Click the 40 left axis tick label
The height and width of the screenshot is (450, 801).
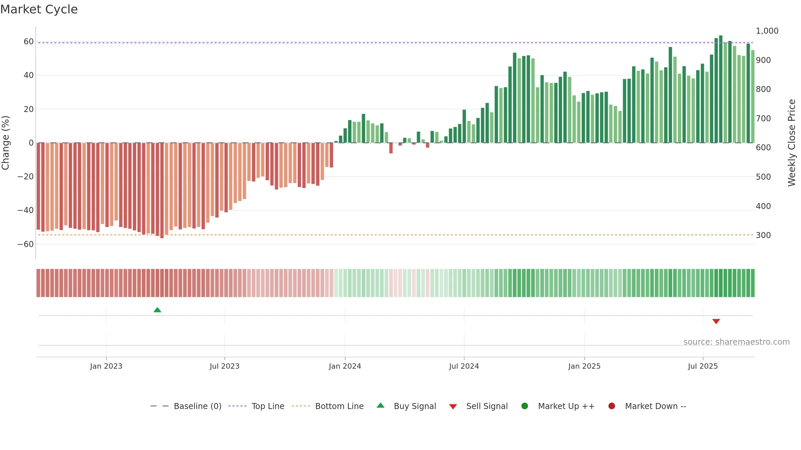[29, 75]
